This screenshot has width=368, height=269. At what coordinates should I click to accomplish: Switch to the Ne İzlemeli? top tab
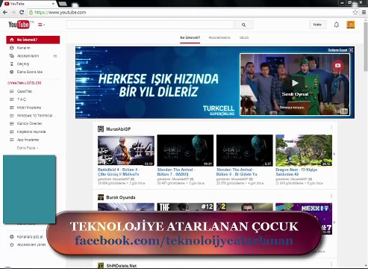tap(190, 37)
